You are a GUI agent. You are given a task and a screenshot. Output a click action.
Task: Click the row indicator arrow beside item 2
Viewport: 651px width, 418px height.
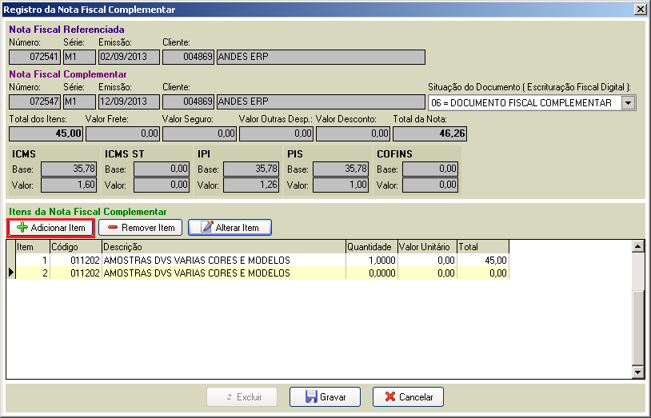coord(10,273)
